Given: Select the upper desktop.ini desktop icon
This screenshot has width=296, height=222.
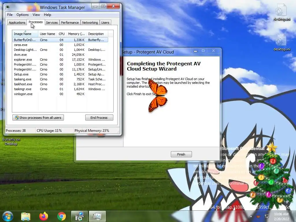Looking at the screenshot, I should (282, 12).
